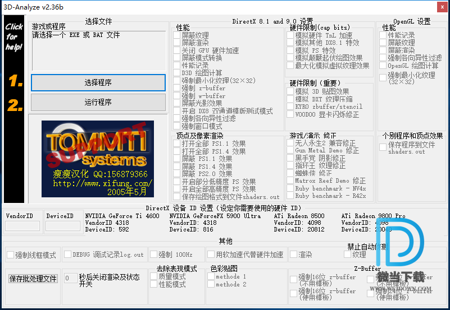This screenshot has width=450, height=310.
Task: Toggle KYRO zbuffer/stencil checkbox
Action: tap(290, 107)
